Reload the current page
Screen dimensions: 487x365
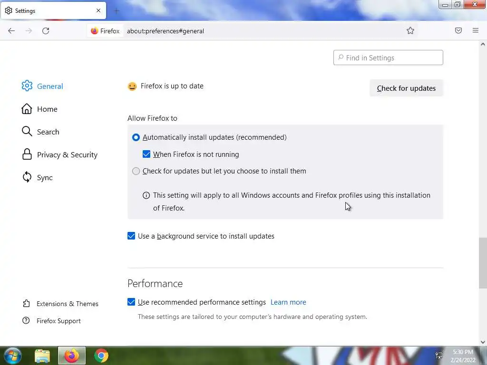(x=46, y=31)
